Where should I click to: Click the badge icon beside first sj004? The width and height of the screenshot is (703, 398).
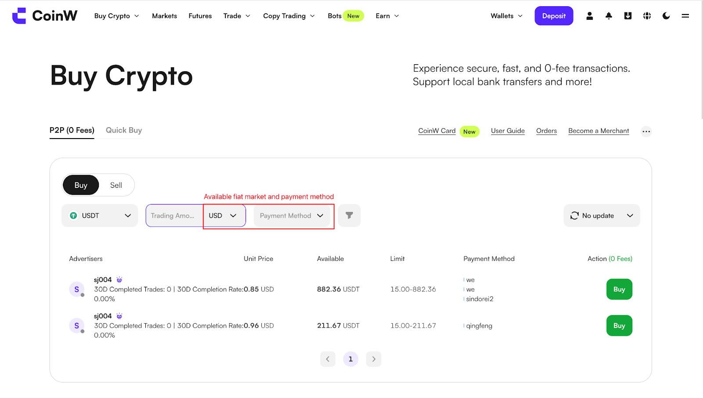pos(119,280)
